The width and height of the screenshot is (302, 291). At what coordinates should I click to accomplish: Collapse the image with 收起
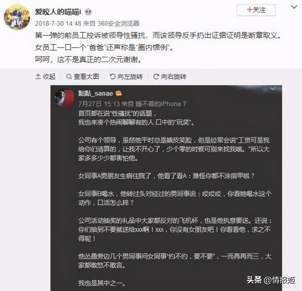point(45,77)
